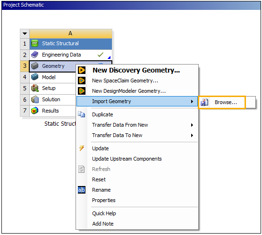Select Update Upstream Components
This screenshot has height=235, width=262.
(x=127, y=159)
